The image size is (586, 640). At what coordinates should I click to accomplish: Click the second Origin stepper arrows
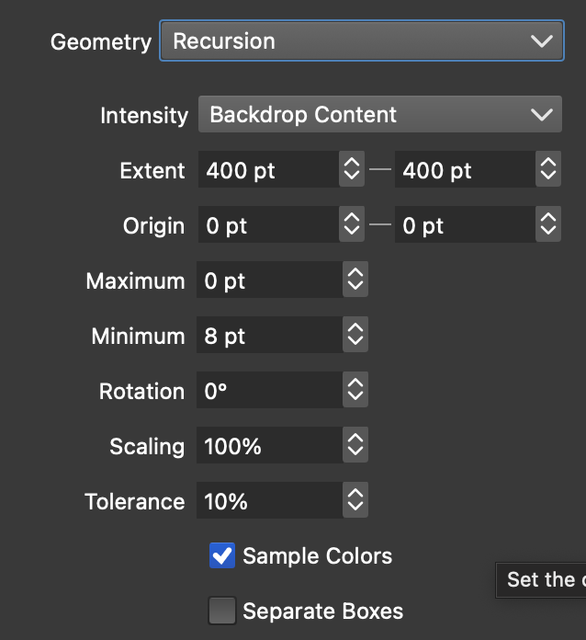click(548, 225)
